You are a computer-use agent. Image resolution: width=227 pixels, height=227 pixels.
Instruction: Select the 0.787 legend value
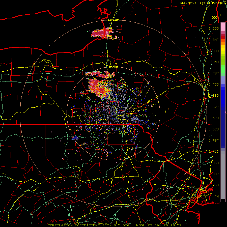[x=214, y=73]
